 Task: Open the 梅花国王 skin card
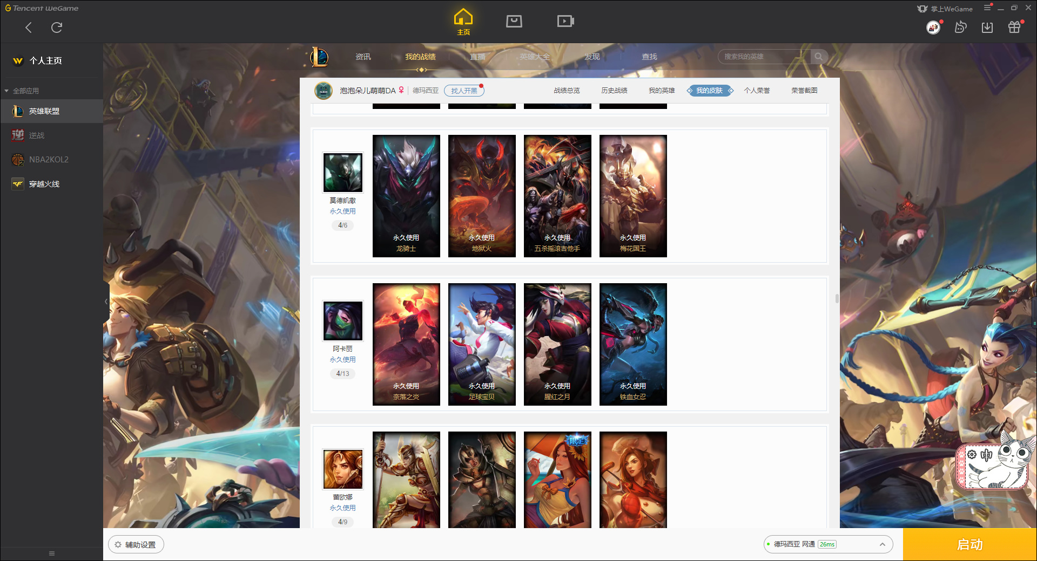point(633,196)
